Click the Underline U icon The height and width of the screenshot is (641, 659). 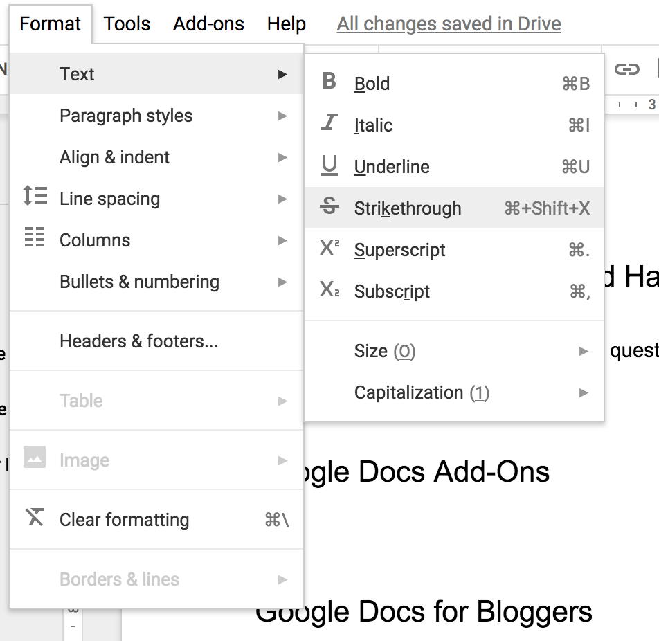(329, 165)
